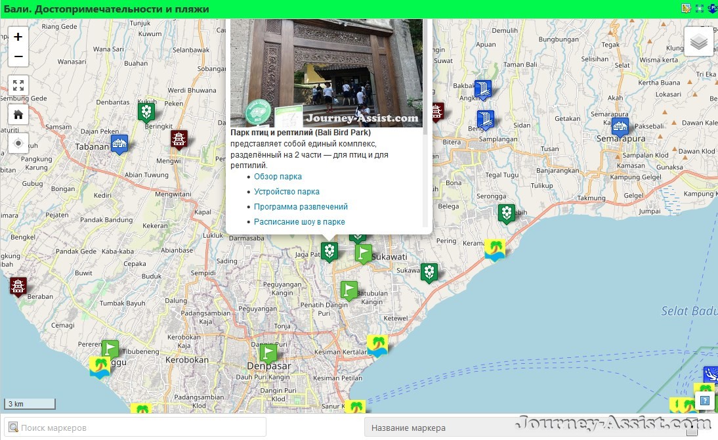718x440 pixels.
Task: Select the flower marker near Kukuh
Action: (146, 112)
